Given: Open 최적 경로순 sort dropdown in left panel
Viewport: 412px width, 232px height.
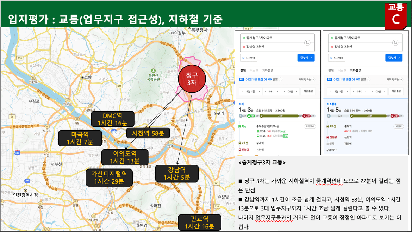Looking at the screenshot, I should tap(307, 79).
